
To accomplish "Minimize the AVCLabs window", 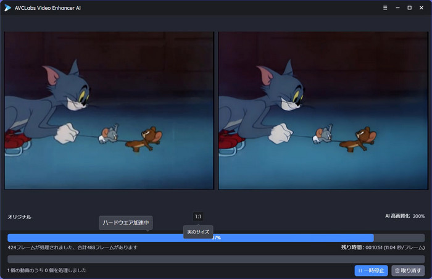I will (x=397, y=8).
